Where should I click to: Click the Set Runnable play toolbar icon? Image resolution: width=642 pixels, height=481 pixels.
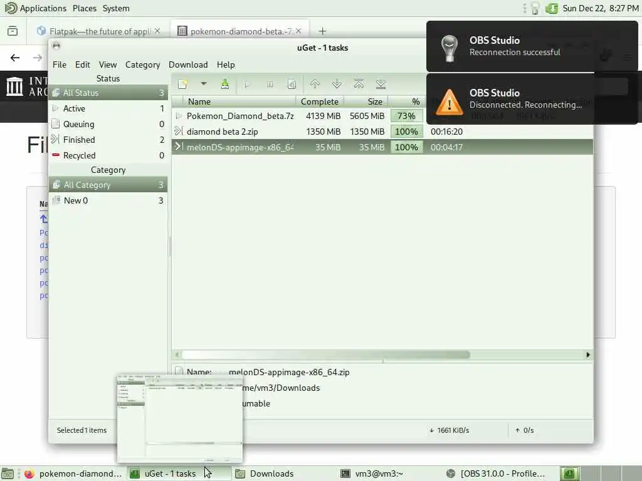pos(247,85)
